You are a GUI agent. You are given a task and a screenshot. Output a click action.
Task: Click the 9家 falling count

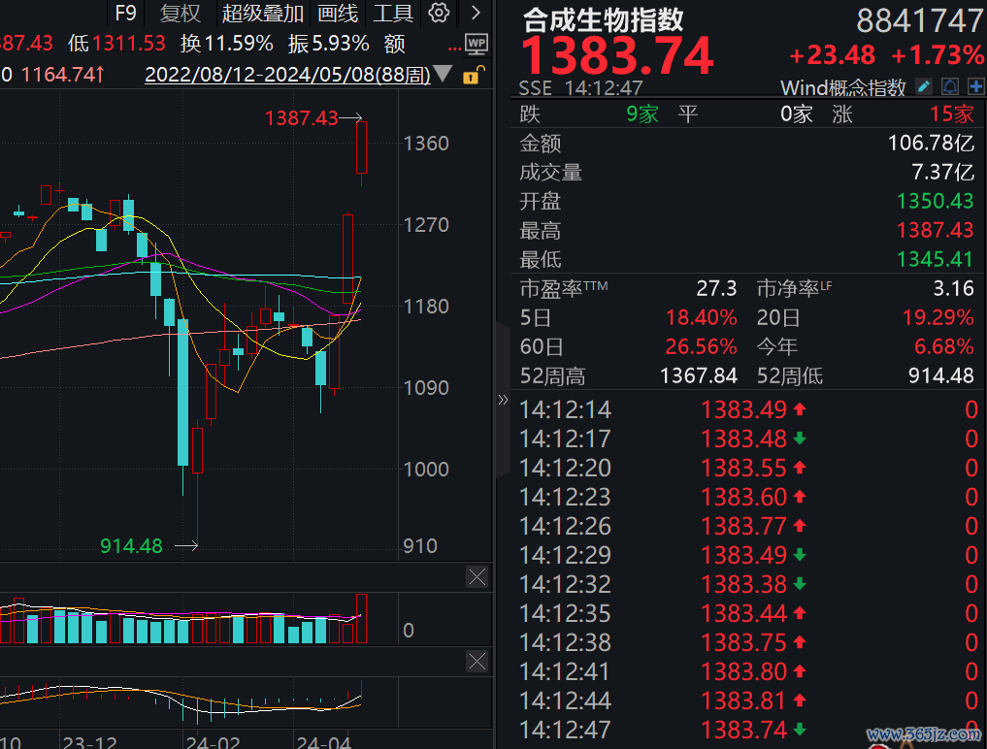pos(642,114)
